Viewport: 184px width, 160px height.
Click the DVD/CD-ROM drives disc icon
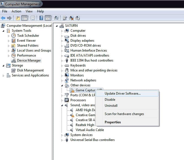click(x=67, y=46)
